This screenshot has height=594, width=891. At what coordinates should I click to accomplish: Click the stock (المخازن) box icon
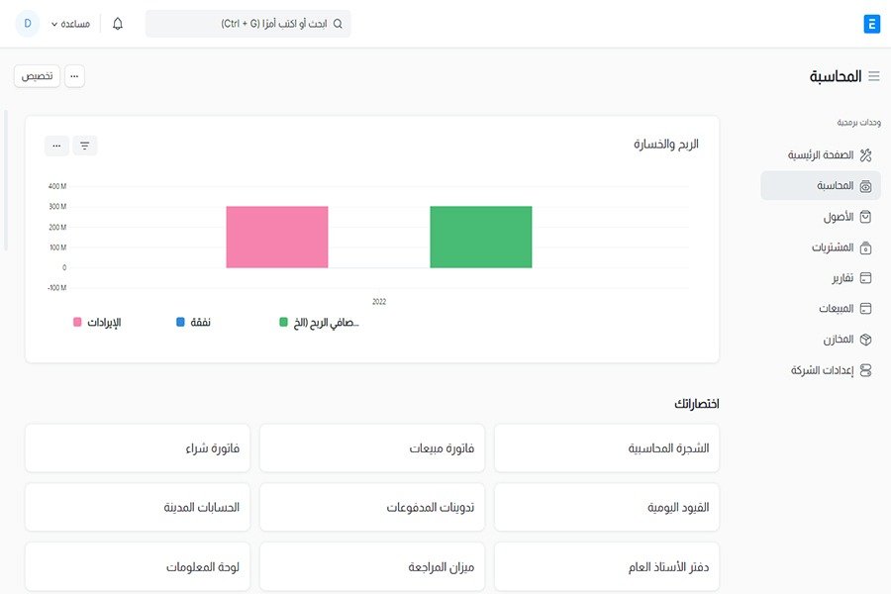(x=865, y=340)
